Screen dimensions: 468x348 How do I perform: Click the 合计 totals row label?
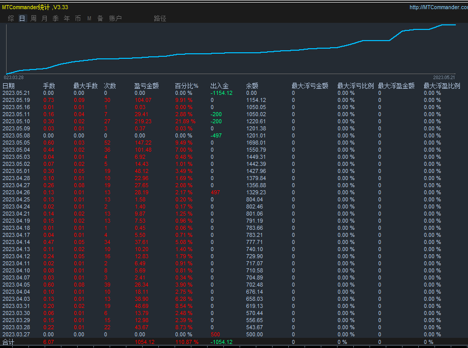coord(8,342)
